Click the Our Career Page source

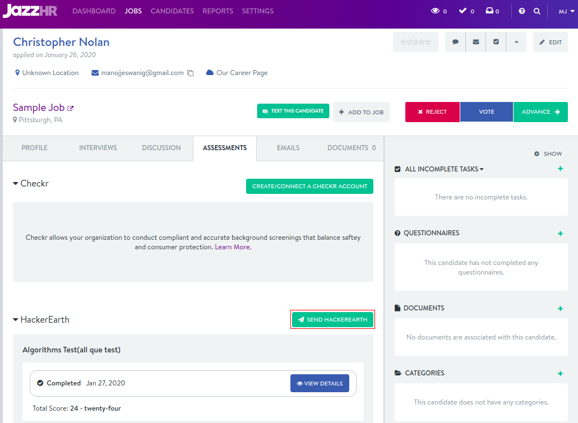coord(242,73)
